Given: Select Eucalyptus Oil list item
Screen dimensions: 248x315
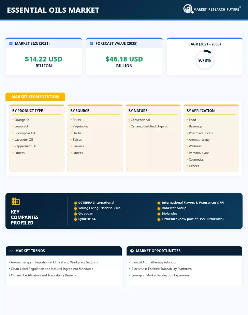Looking at the screenshot, I should click(x=25, y=133).
